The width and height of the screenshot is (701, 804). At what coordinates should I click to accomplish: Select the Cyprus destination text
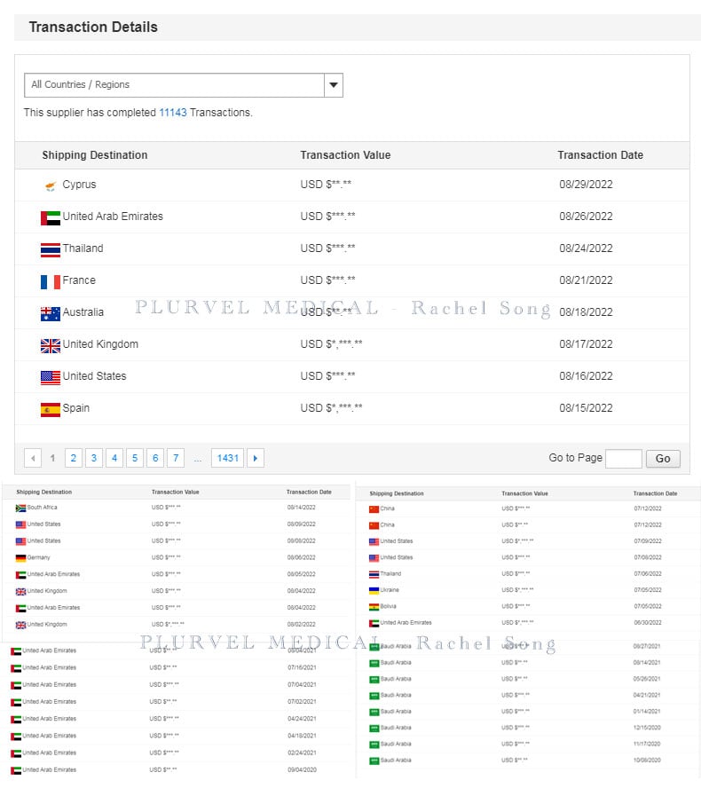79,185
